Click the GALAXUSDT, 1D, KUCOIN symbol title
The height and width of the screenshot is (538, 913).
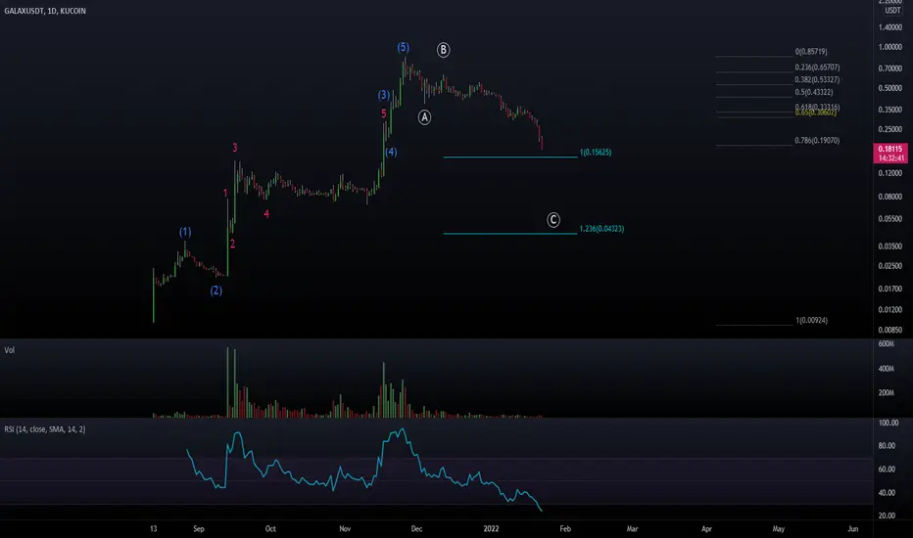45,11
